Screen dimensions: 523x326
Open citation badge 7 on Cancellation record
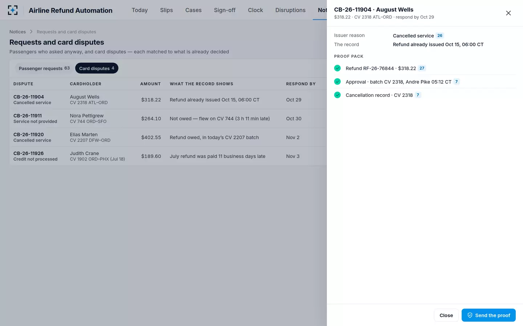tap(418, 95)
